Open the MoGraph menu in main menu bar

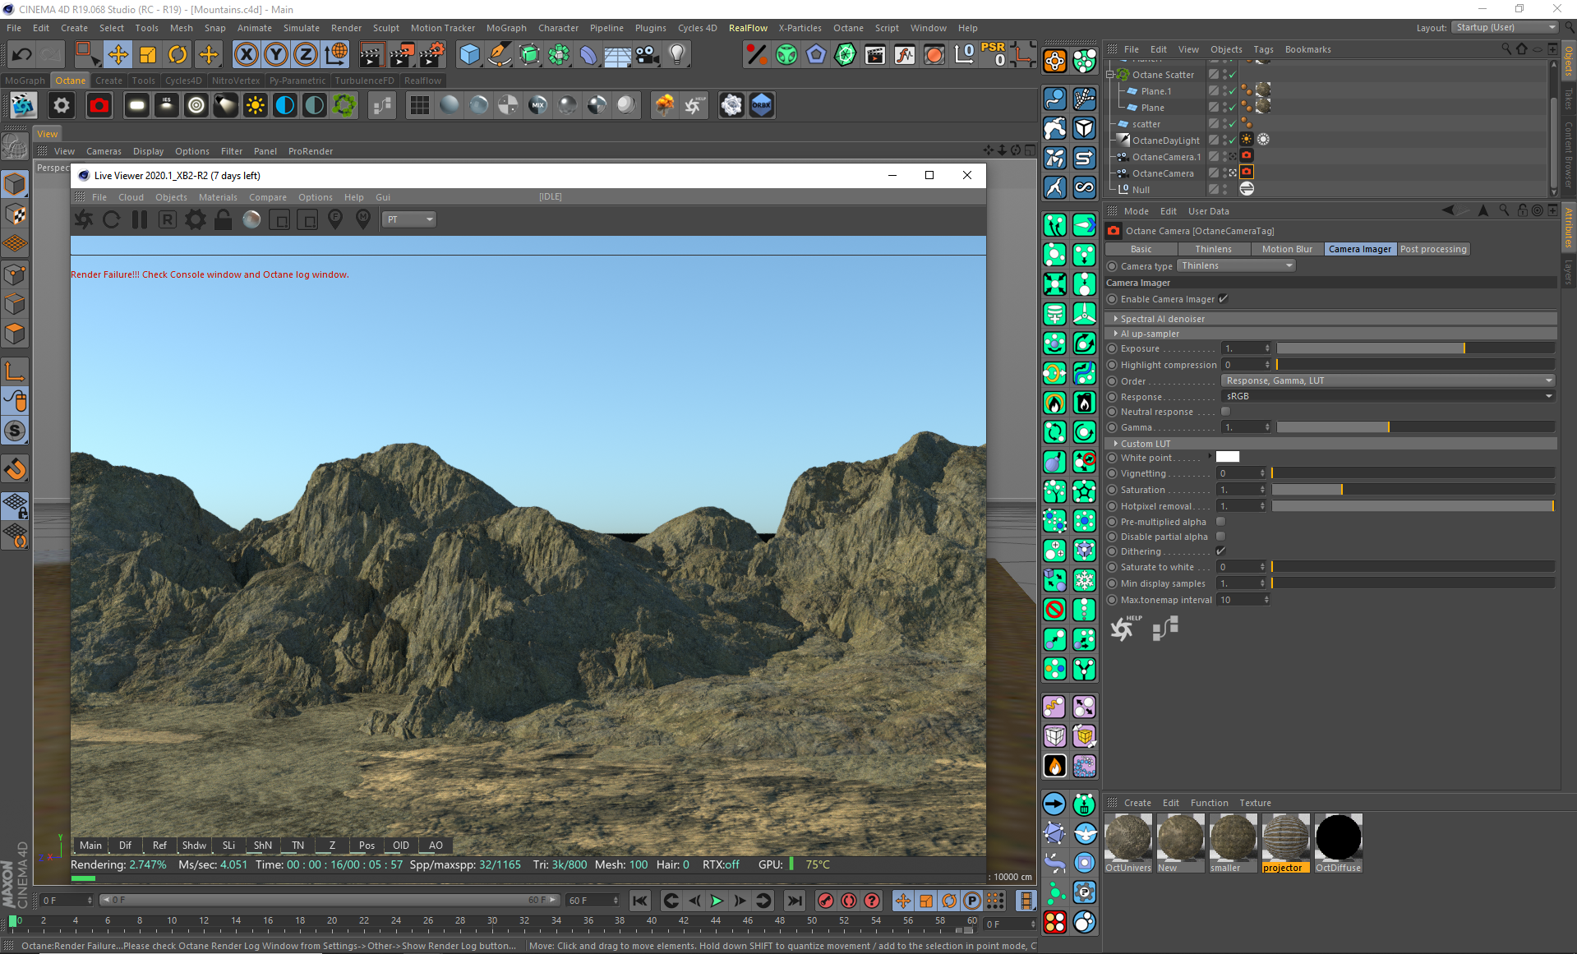(506, 28)
